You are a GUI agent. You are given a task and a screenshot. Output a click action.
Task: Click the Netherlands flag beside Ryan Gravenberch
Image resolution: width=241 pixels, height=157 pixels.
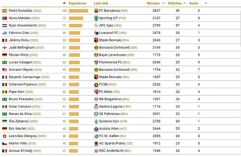tap(5, 25)
